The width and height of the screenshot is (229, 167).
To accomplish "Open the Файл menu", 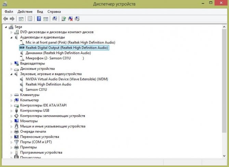I will pos(9,12).
